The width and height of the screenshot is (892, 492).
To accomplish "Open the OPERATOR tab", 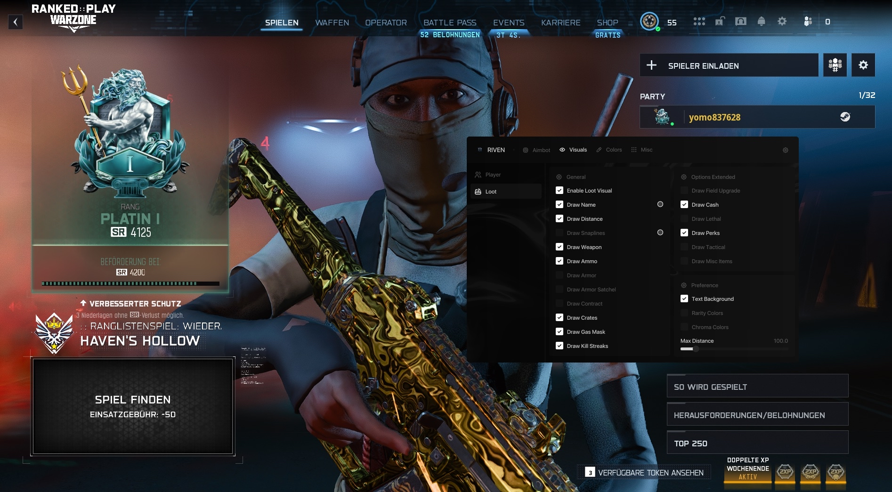I will (x=386, y=23).
